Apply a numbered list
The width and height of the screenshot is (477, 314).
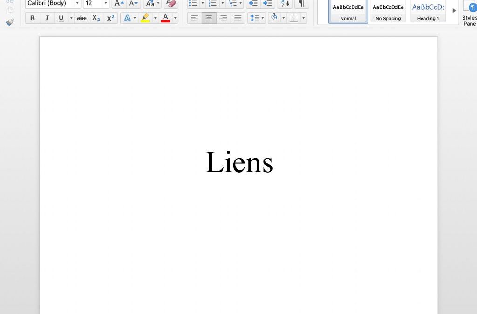(x=212, y=3)
